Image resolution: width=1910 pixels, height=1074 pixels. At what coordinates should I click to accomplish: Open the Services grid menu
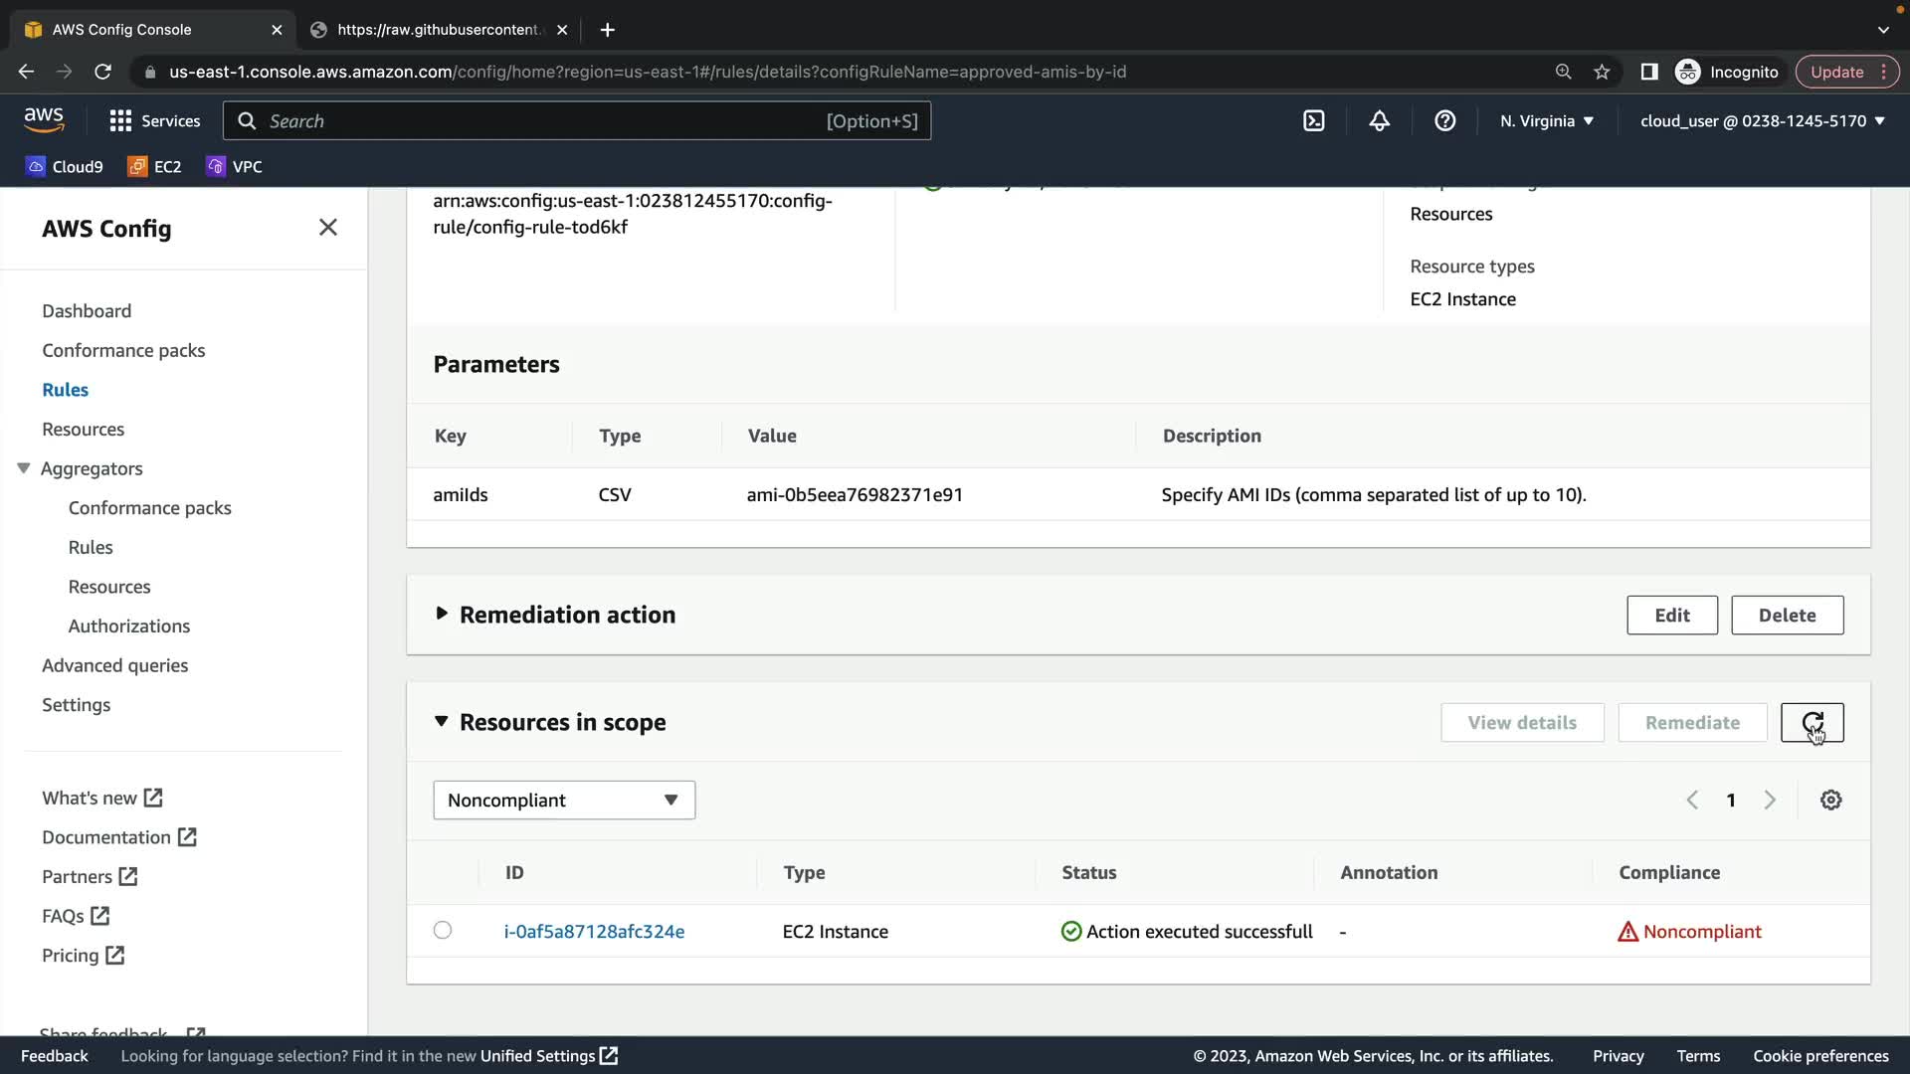tap(120, 120)
